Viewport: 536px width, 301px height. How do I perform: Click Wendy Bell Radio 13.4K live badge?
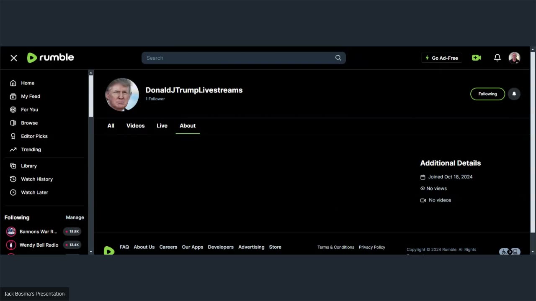72,245
